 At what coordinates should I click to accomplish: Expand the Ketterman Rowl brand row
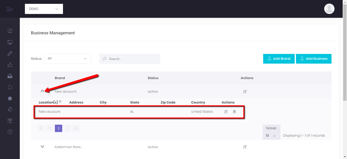click(x=42, y=147)
